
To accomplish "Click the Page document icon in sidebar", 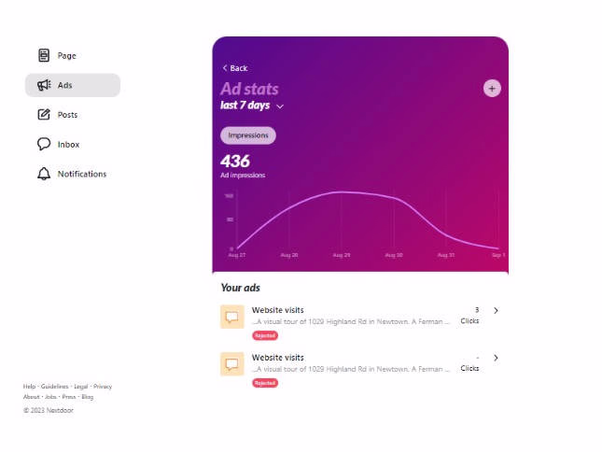I will click(x=44, y=56).
